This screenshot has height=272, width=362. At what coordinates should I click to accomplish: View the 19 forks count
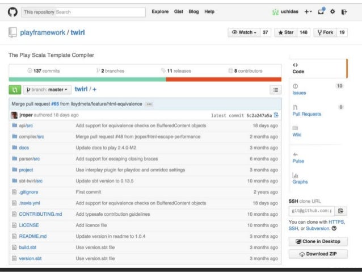click(x=342, y=32)
